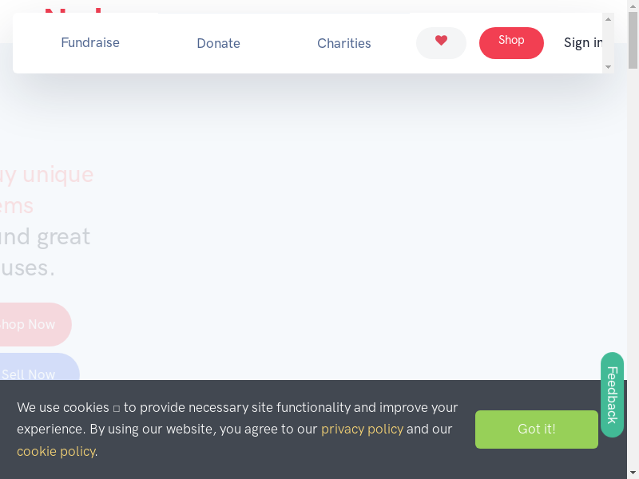Click the cookie emoji in banner text

pyautogui.click(x=117, y=408)
